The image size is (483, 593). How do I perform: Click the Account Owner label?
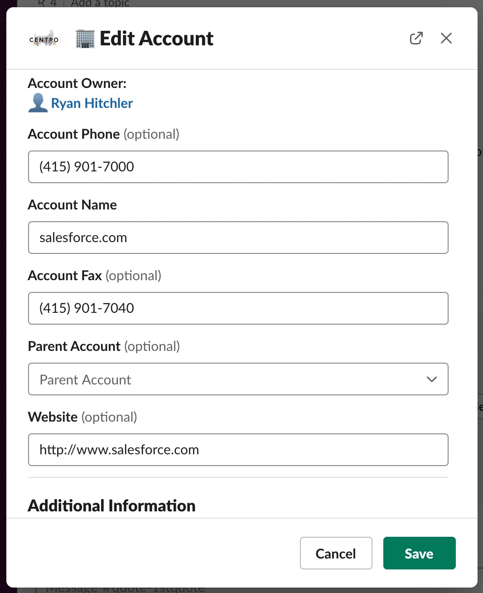tap(77, 83)
